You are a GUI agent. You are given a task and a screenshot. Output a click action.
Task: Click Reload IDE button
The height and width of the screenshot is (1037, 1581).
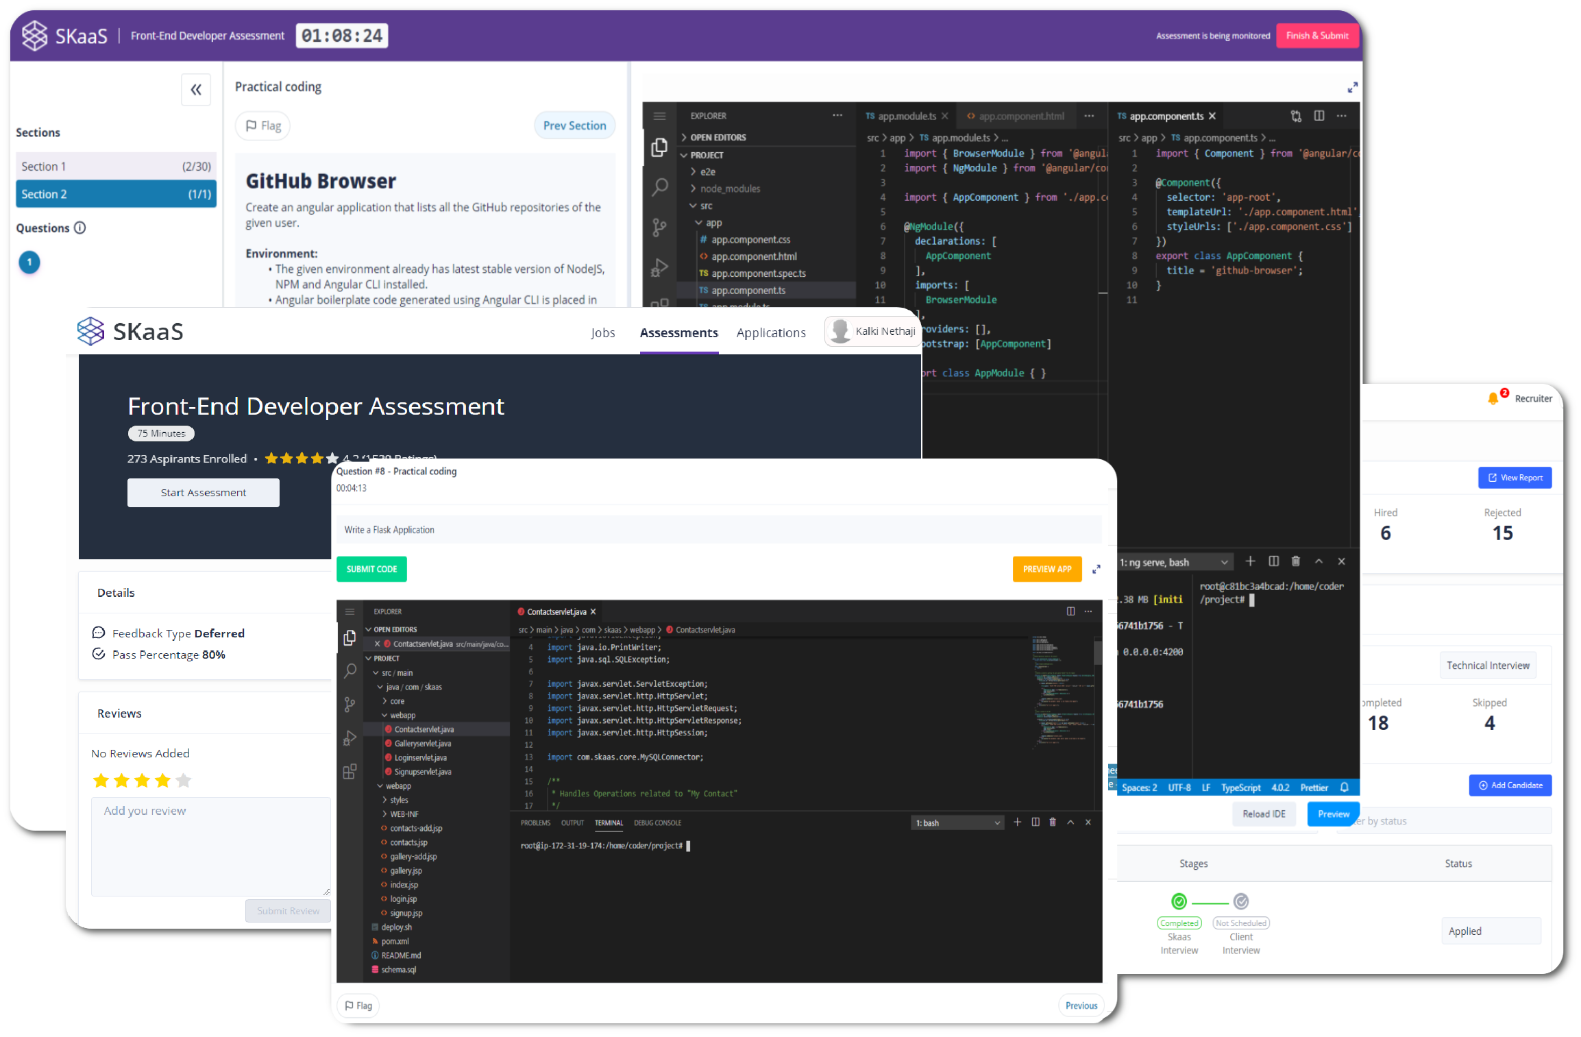pos(1264,814)
